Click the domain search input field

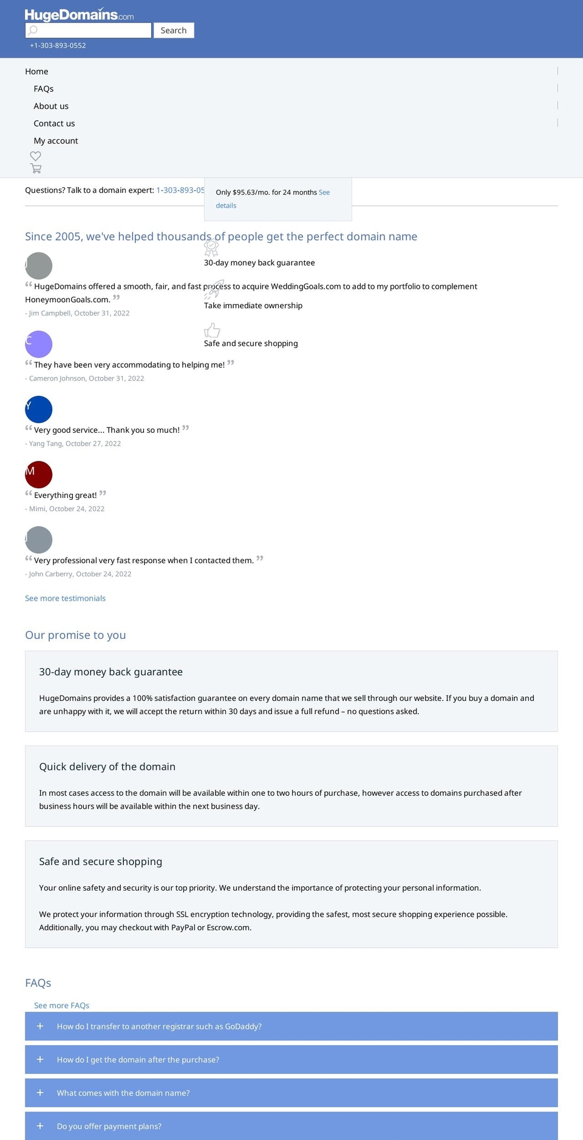point(88,30)
